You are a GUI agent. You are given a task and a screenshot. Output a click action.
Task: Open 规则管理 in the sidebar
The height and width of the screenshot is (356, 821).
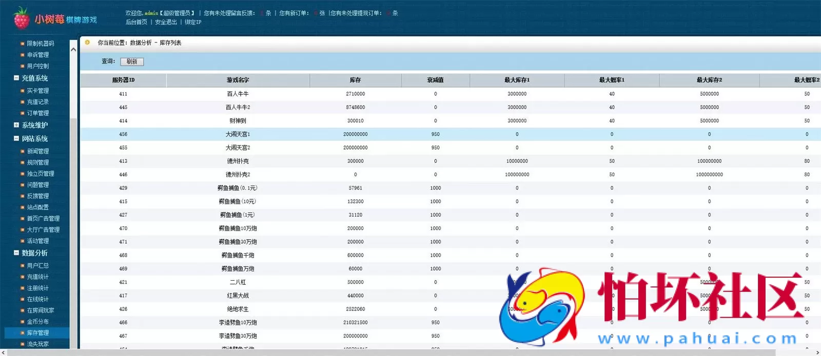[38, 162]
